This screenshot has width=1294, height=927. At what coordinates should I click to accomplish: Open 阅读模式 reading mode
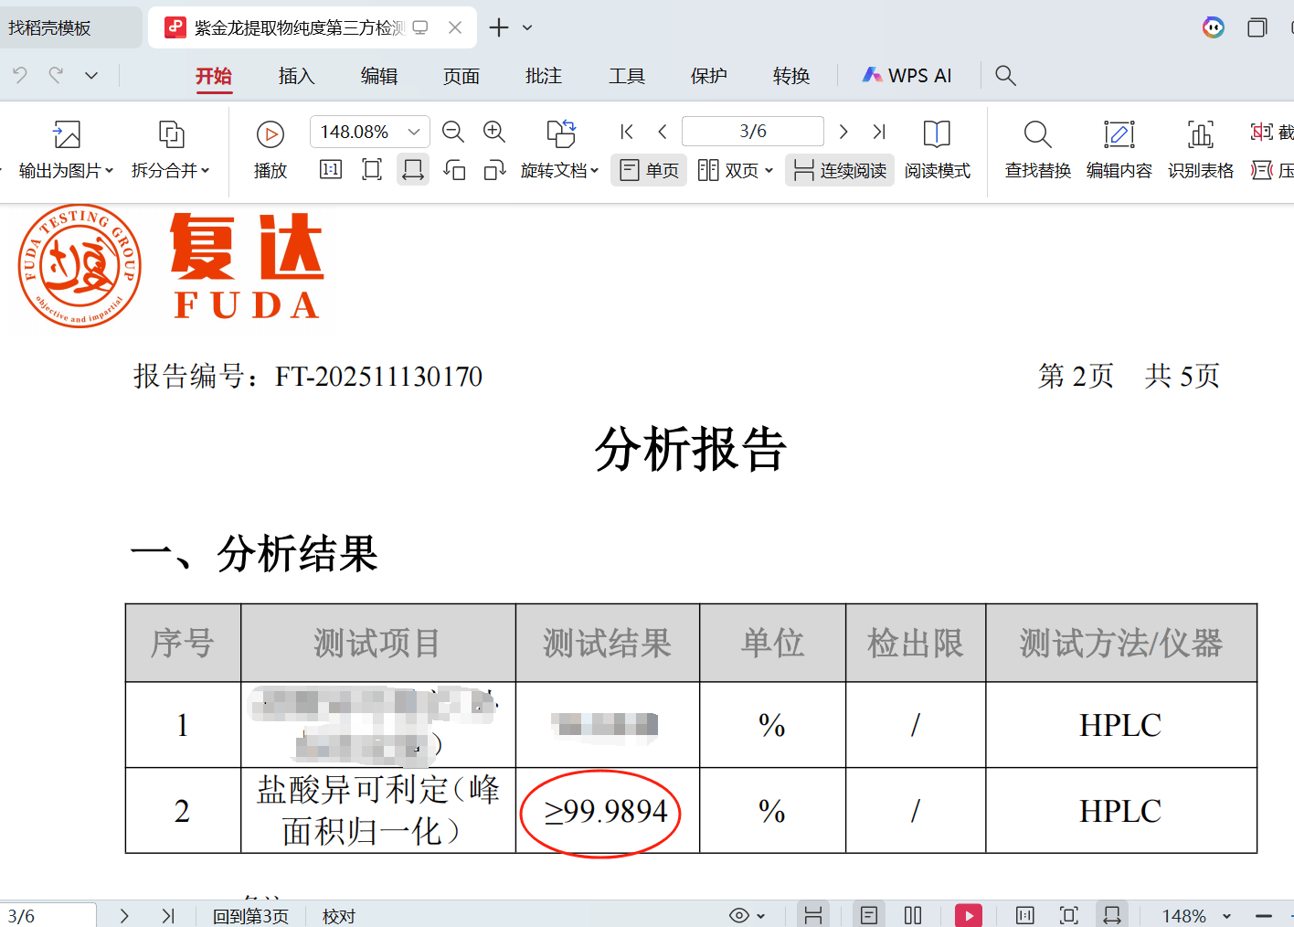click(937, 149)
